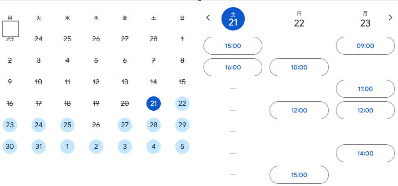Book the 16:00 time slot
The image size is (398, 186).
(233, 67)
